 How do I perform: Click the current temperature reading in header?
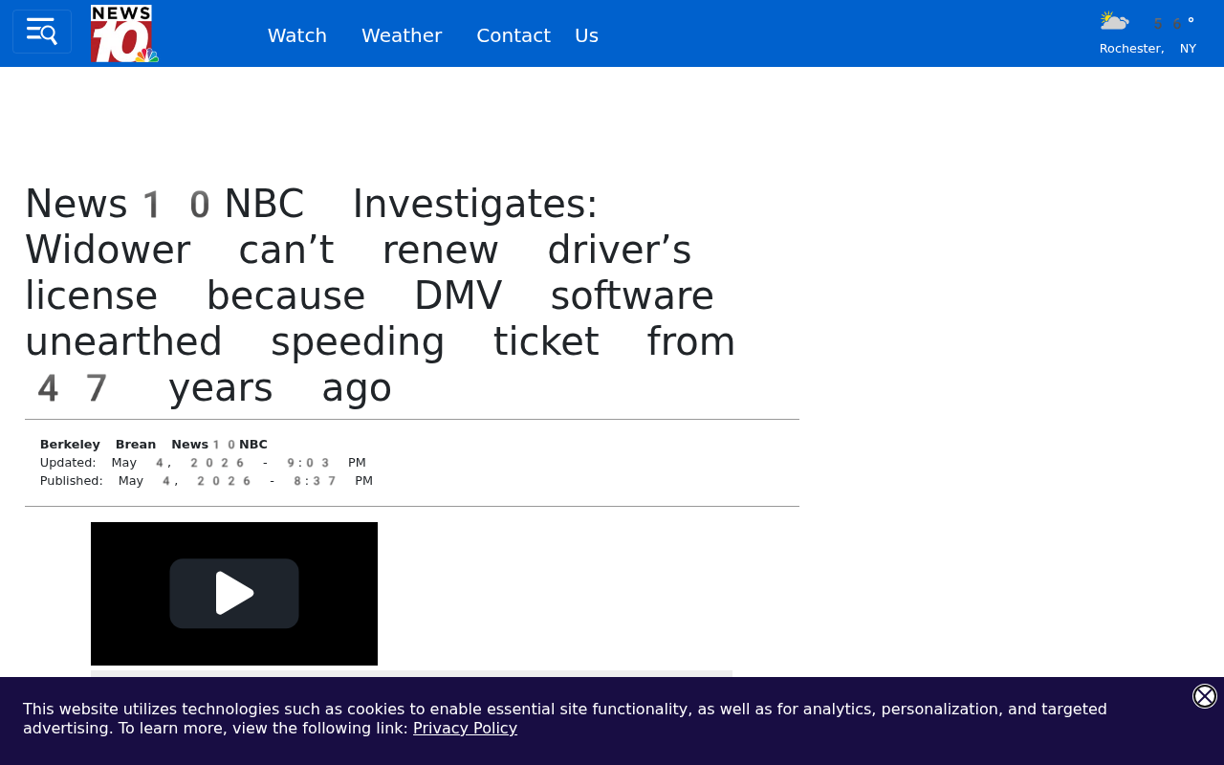pyautogui.click(x=1173, y=23)
